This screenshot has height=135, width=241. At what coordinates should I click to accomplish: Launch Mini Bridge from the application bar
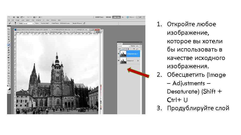tap(18, 17)
